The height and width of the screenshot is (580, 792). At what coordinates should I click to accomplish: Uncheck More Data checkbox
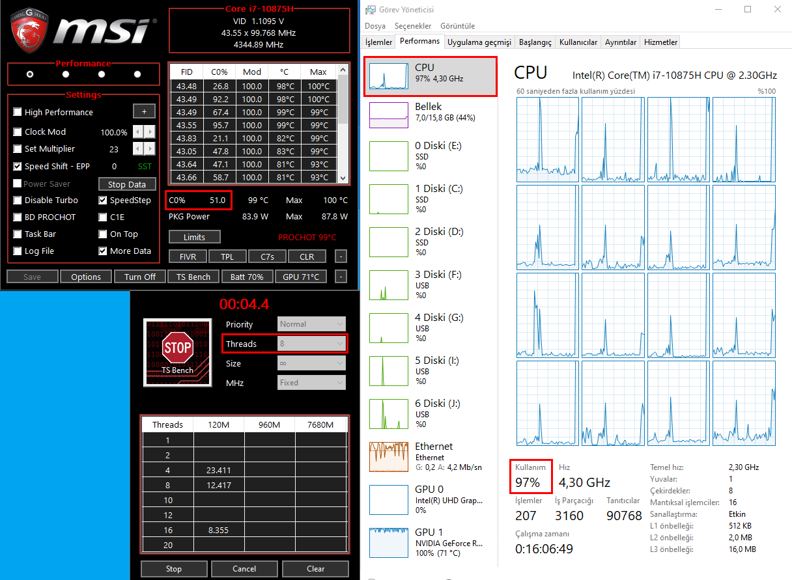[103, 251]
